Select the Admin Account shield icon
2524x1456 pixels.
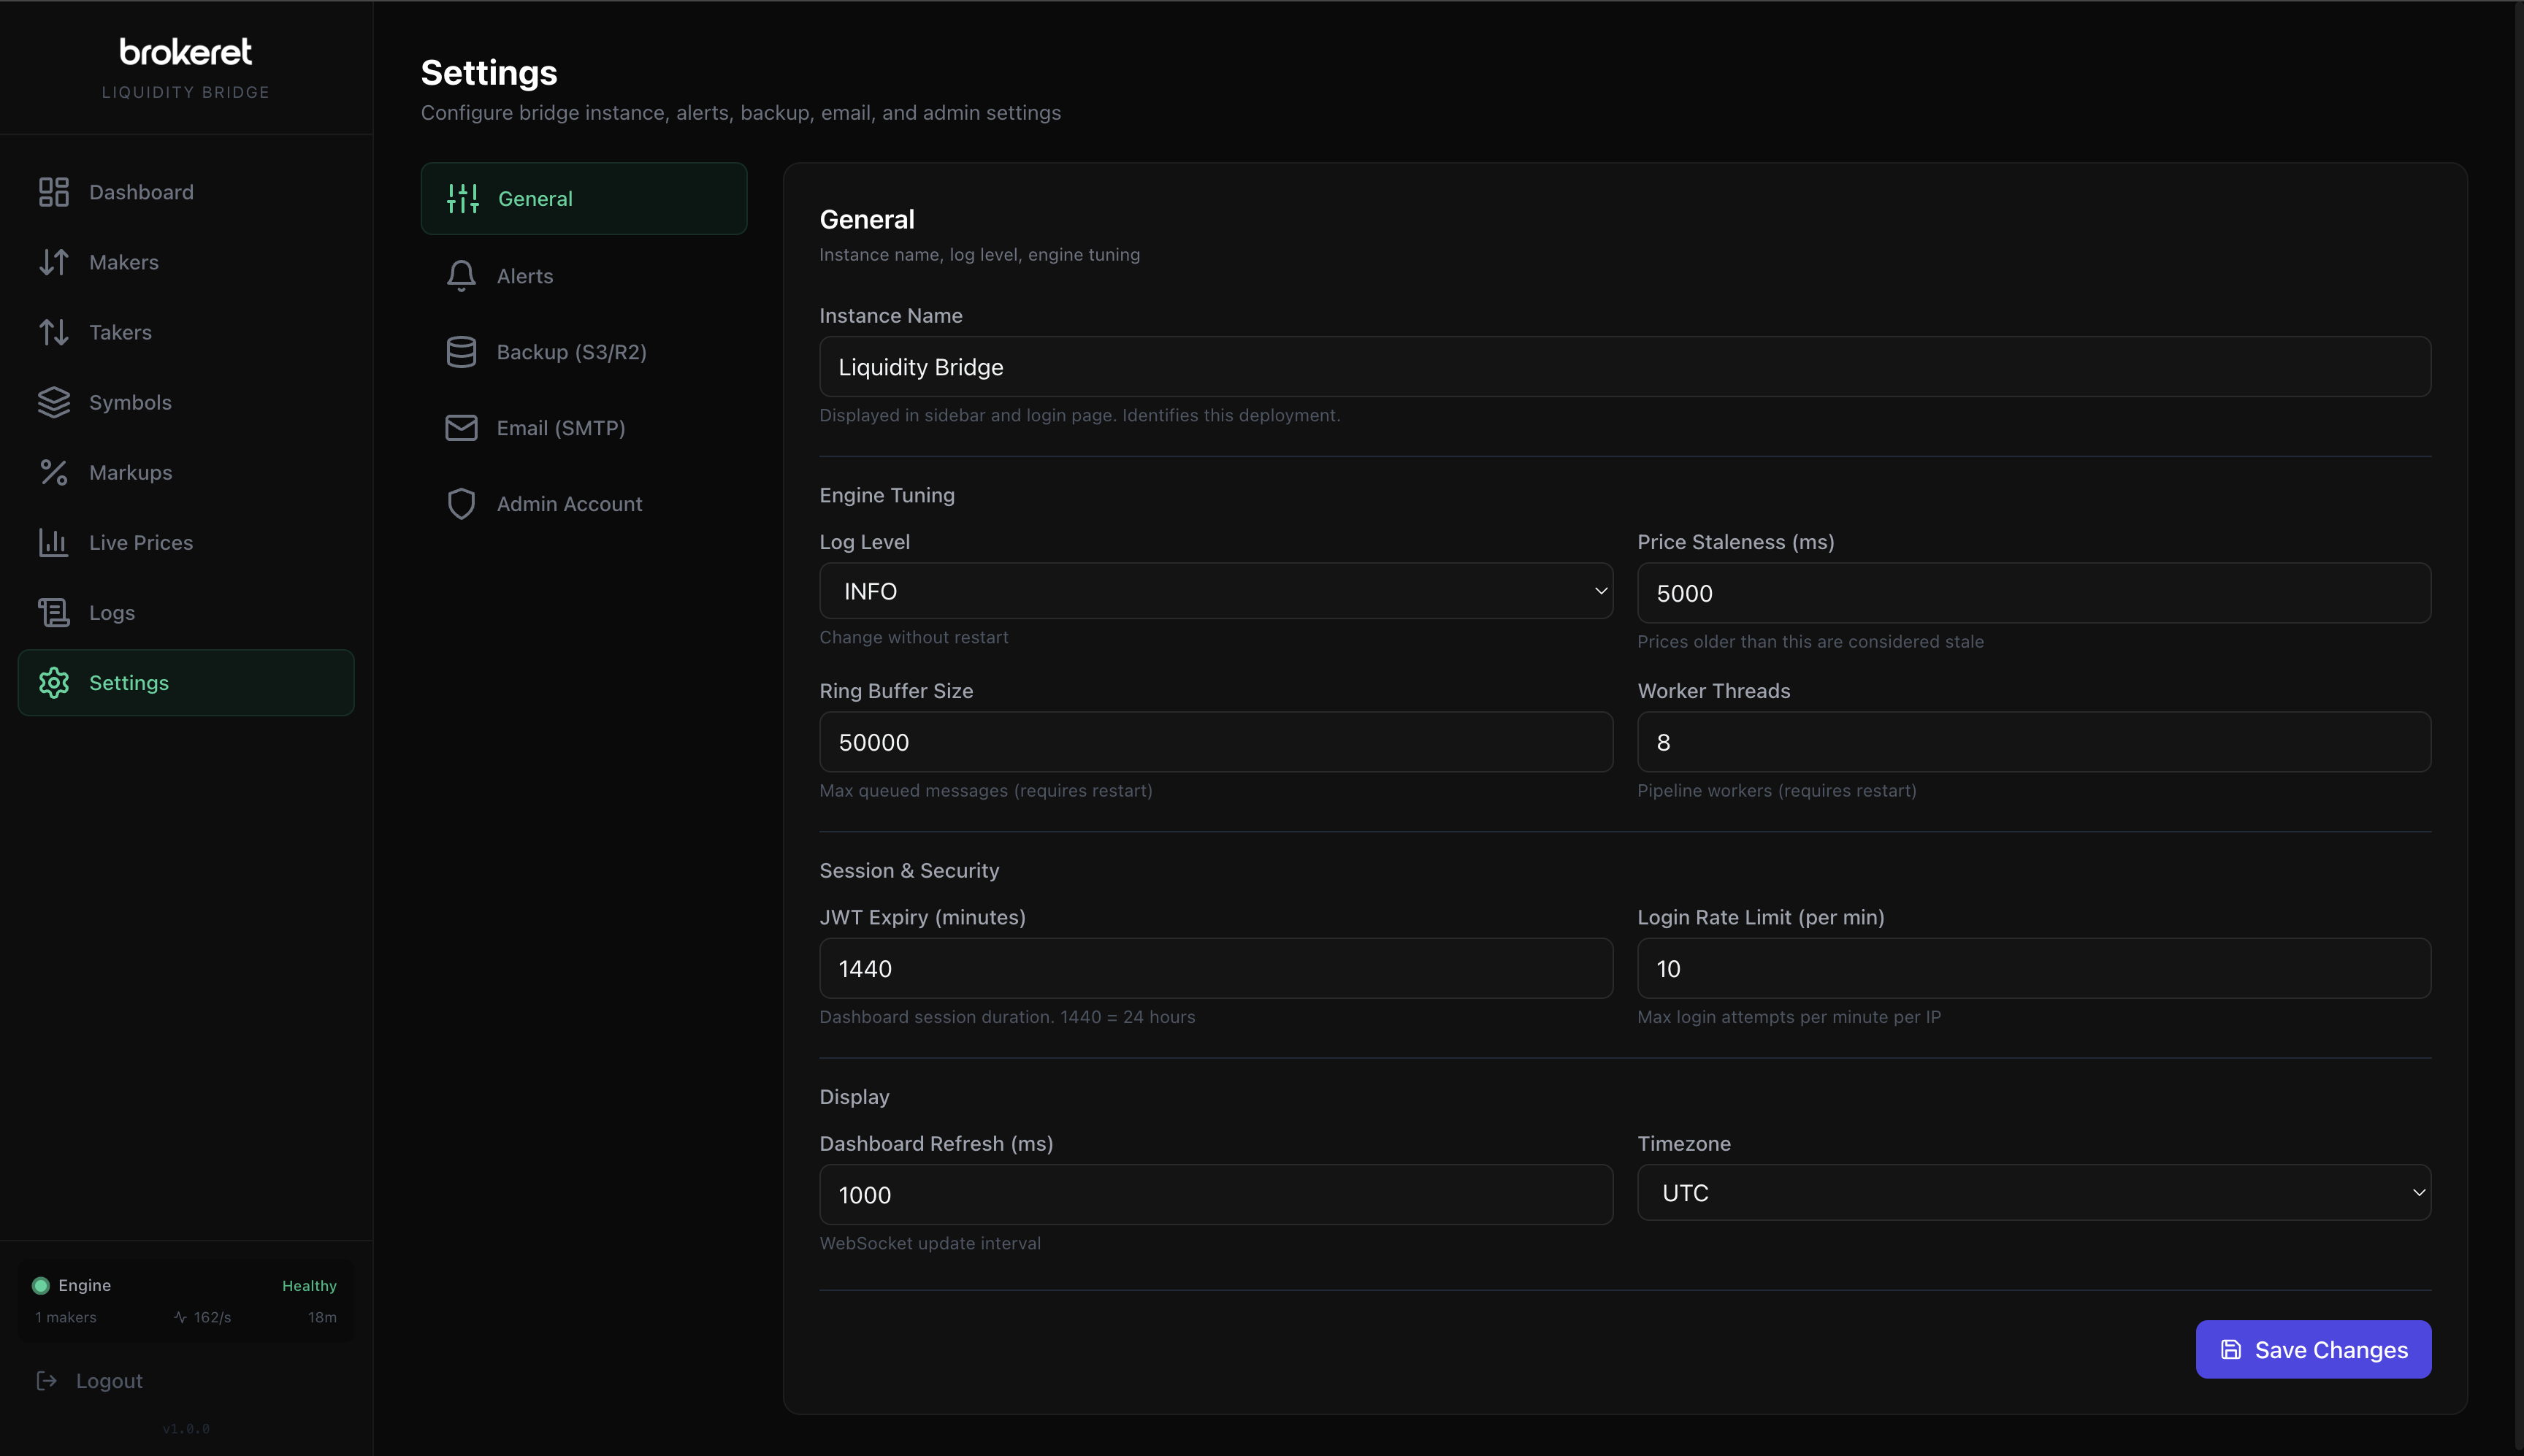point(461,503)
